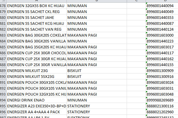Image resolution: width=178 pixels, height=118 pixels.
Task: Select STATIONERY category in row 495
Action: click(97, 106)
